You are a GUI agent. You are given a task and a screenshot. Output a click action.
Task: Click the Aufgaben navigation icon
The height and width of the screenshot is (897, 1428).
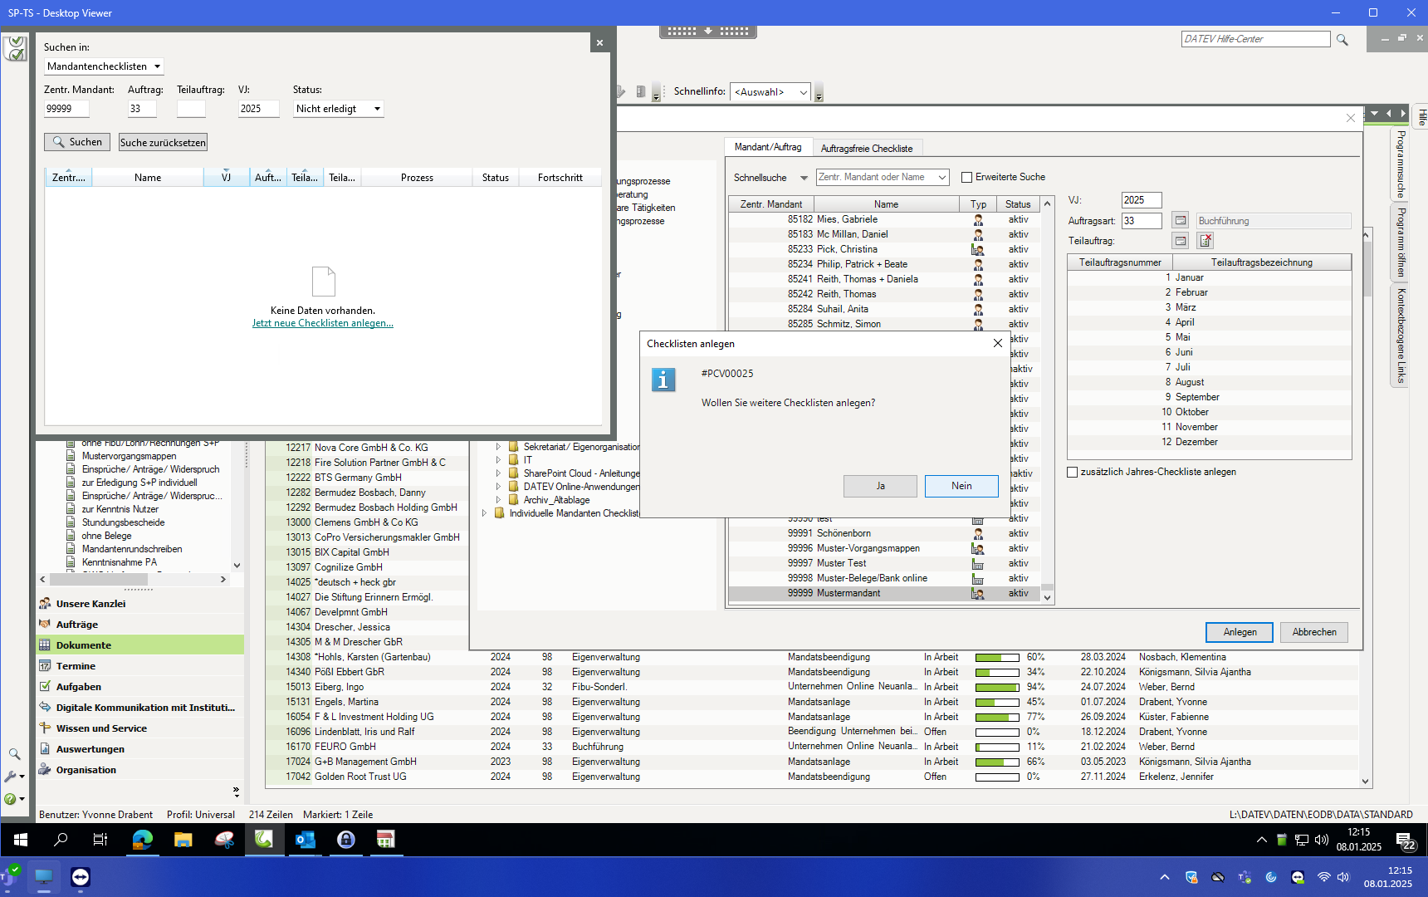pyautogui.click(x=46, y=687)
